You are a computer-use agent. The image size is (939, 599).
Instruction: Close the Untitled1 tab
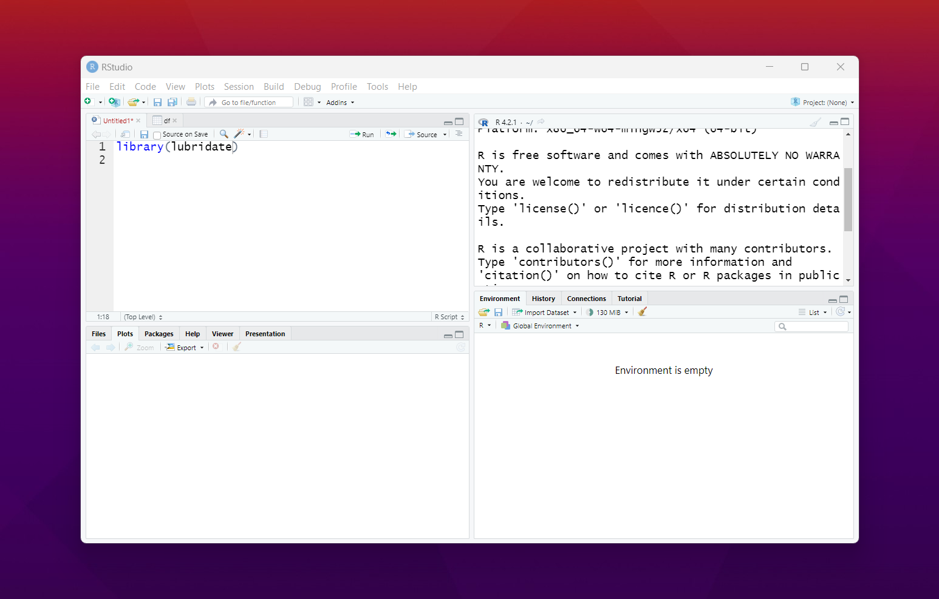(x=138, y=121)
